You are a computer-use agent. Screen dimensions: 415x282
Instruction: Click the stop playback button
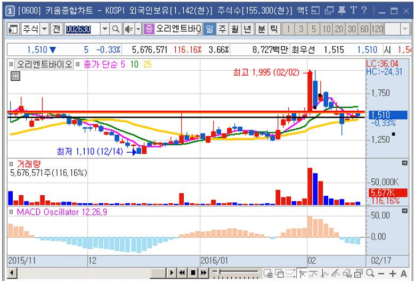(x=193, y=272)
